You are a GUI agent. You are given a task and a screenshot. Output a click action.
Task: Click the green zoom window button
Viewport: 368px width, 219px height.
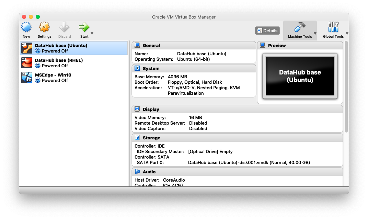coord(38,17)
